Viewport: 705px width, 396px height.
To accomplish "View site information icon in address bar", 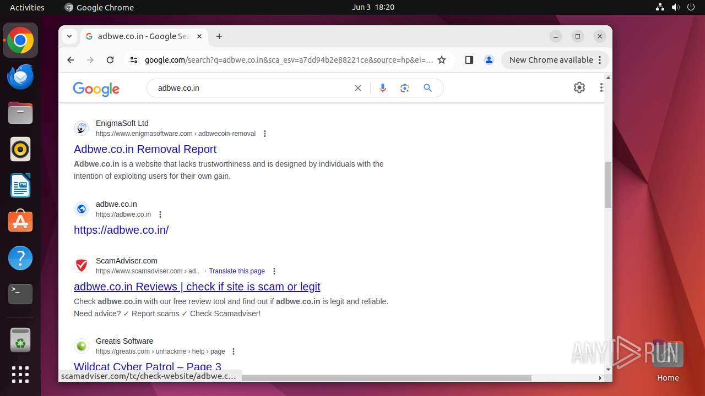I will (134, 60).
